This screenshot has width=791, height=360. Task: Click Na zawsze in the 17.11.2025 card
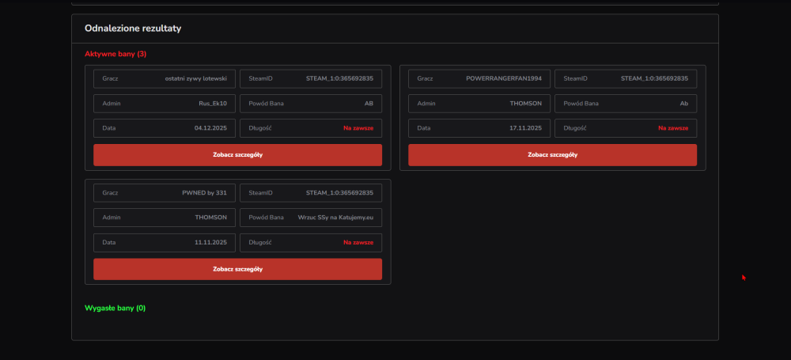pyautogui.click(x=673, y=128)
